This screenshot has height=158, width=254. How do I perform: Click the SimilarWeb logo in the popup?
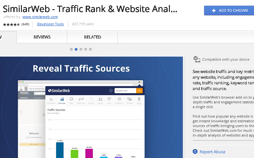point(59,91)
